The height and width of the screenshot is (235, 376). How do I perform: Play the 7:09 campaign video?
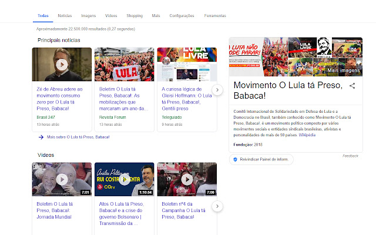[187, 179]
